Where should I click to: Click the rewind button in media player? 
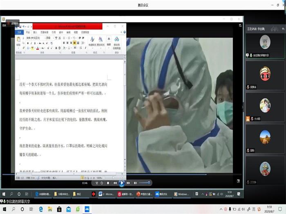(x=115, y=183)
